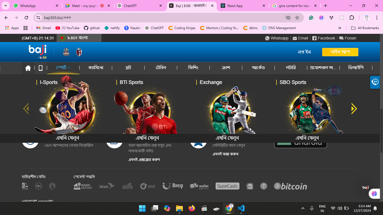Open the Chrome extensions puzzle icon
The width and height of the screenshot is (383, 215).
pyautogui.click(x=352, y=18)
